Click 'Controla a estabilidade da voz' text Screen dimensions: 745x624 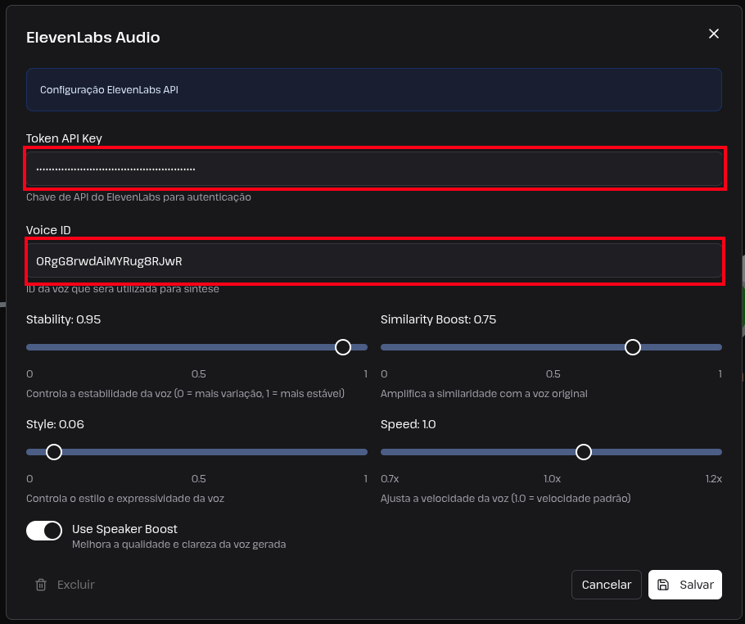click(x=185, y=394)
